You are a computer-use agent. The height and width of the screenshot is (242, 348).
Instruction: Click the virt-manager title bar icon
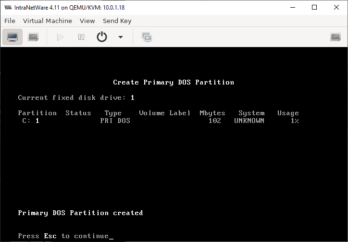8,7
